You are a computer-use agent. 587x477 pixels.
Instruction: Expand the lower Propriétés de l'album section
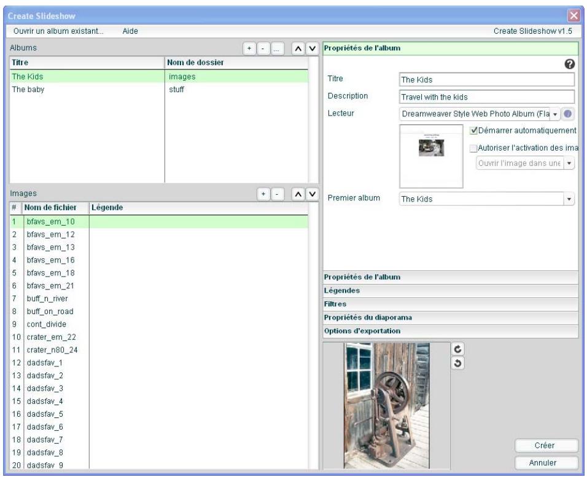coord(450,277)
